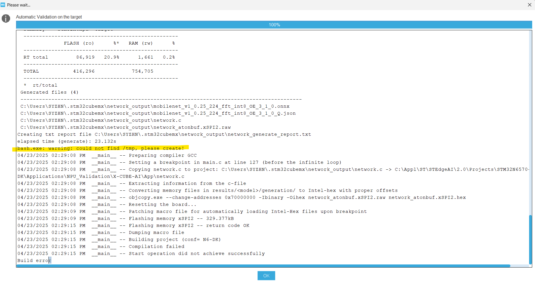The width and height of the screenshot is (535, 281).
Task: Click the RT total summary row
Action: coord(98,57)
